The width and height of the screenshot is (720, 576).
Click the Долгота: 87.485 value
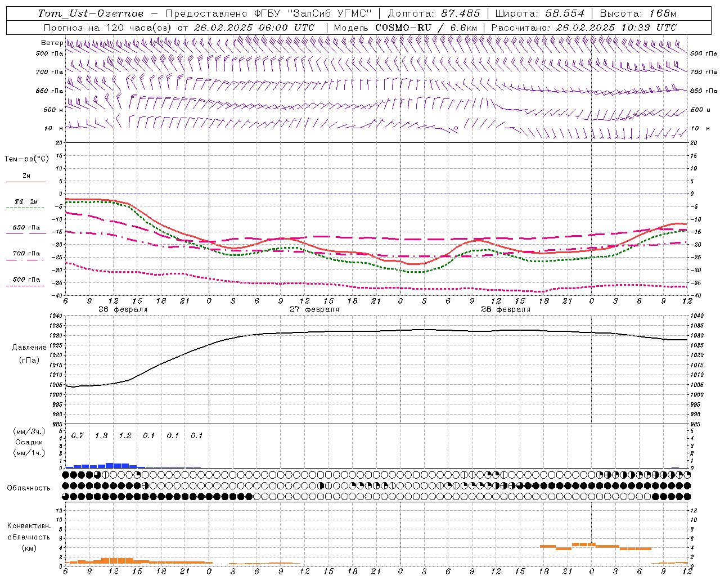coord(434,13)
